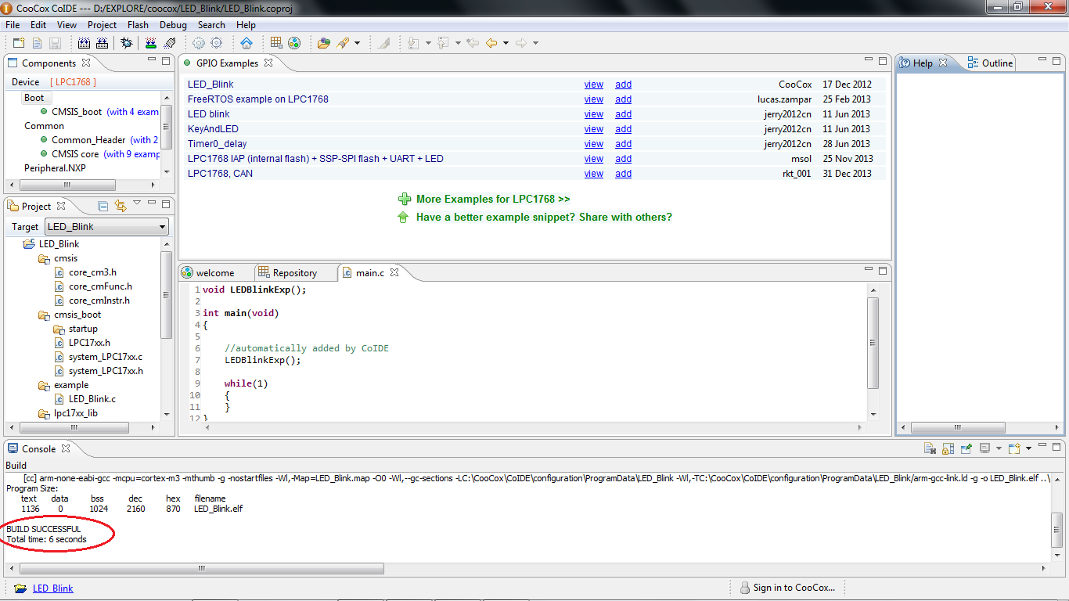Toggle Link with Editor in Project panel
1069x601 pixels.
pyautogui.click(x=121, y=206)
